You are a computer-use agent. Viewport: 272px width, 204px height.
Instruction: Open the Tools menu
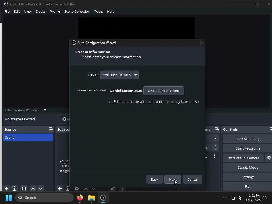[x=98, y=11]
